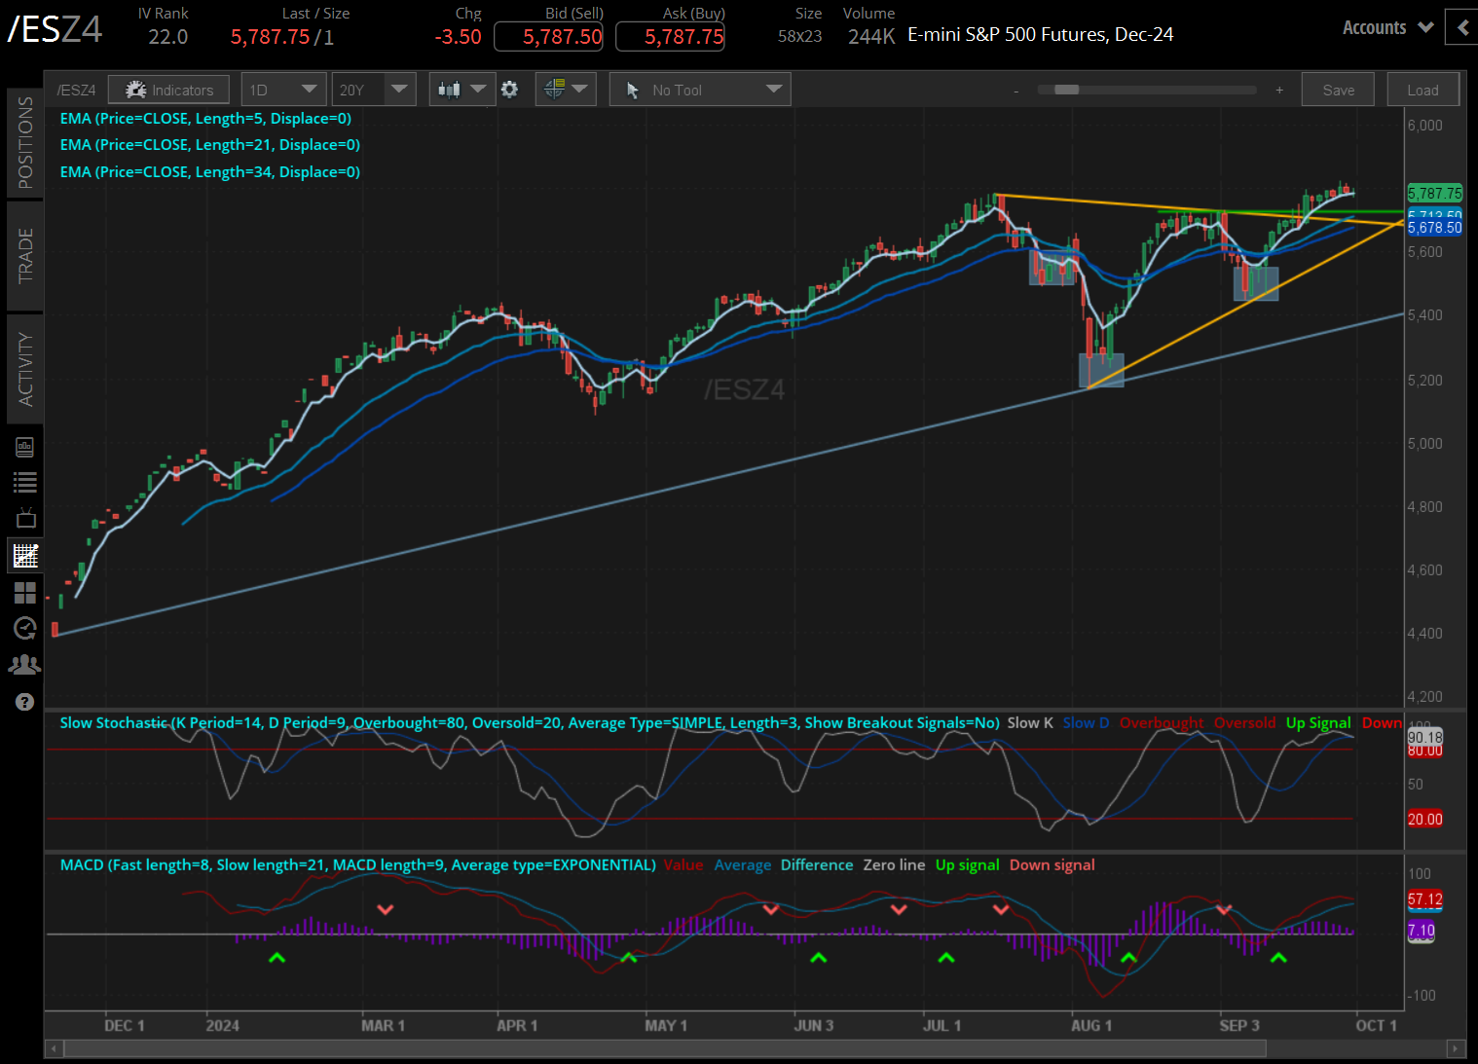Click the EMA Length=34 study label
1478x1064 pixels.
tap(210, 171)
